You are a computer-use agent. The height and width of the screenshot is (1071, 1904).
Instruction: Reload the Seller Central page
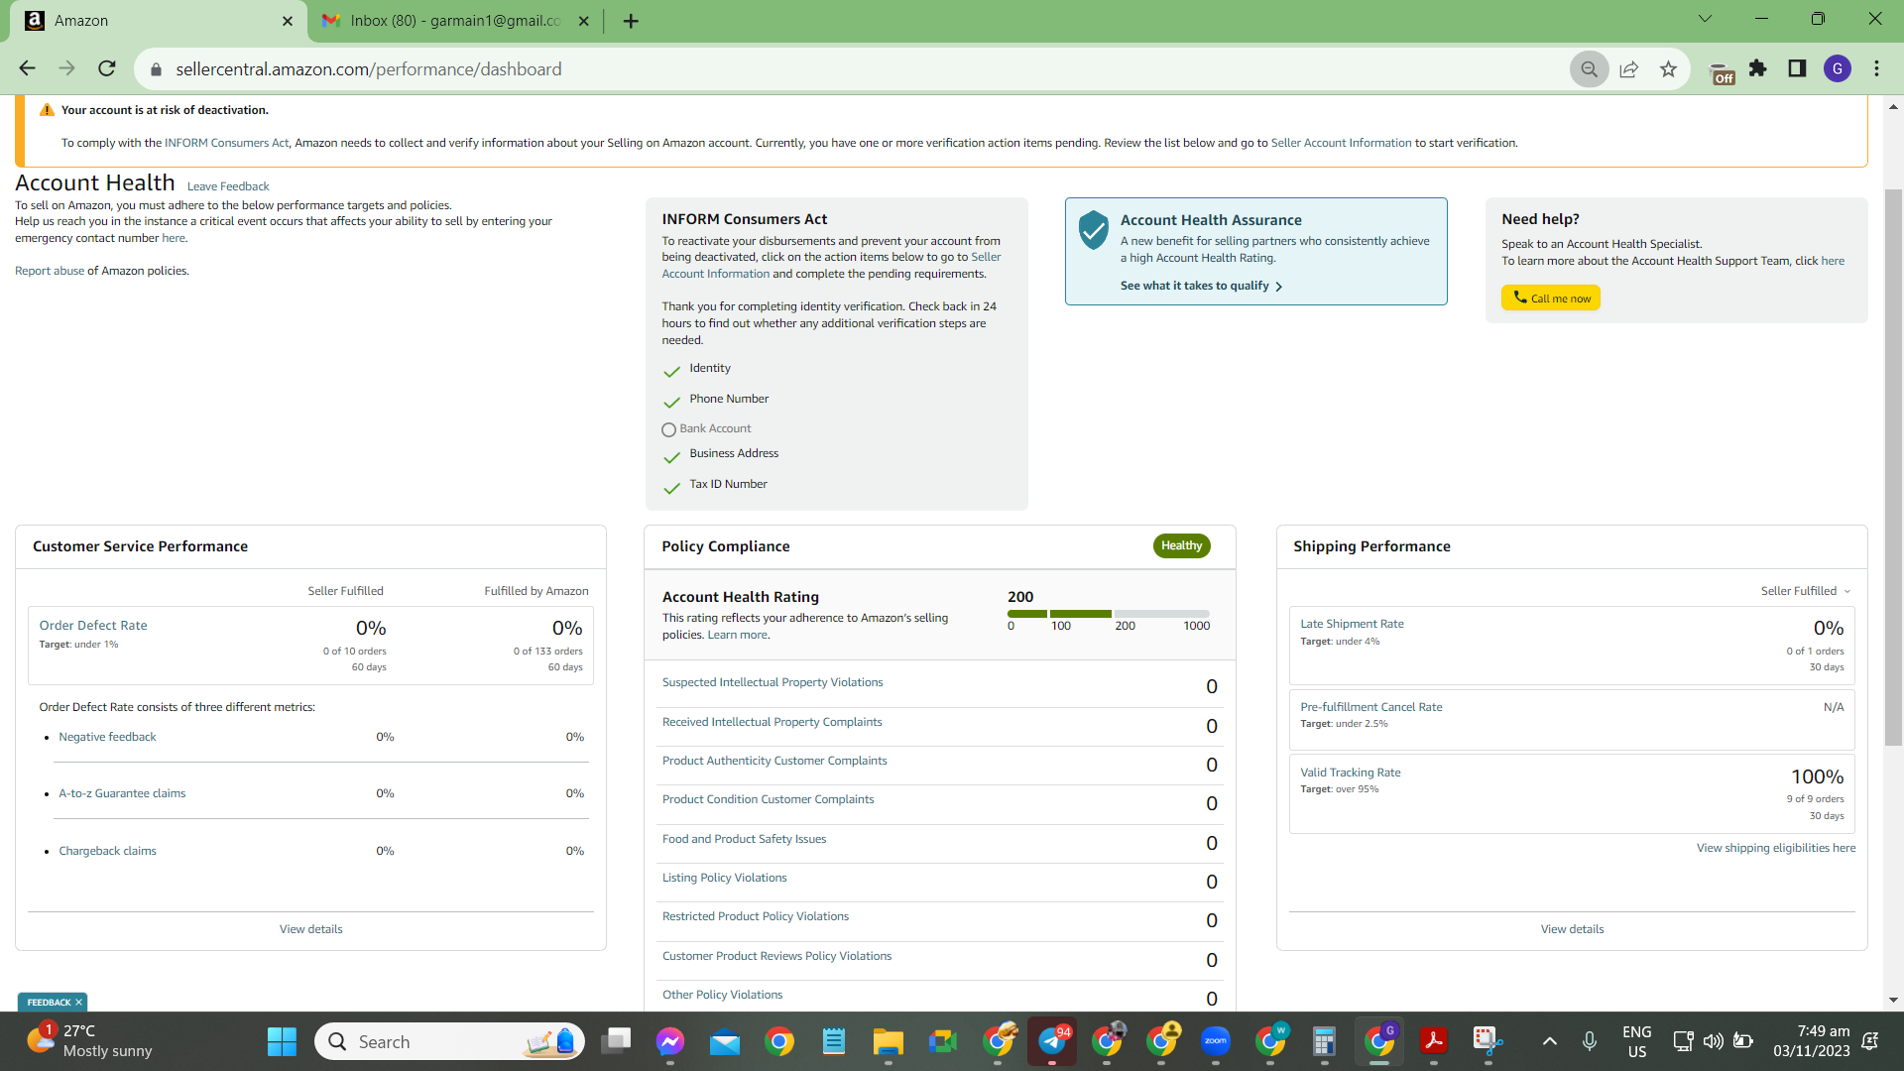(x=107, y=68)
